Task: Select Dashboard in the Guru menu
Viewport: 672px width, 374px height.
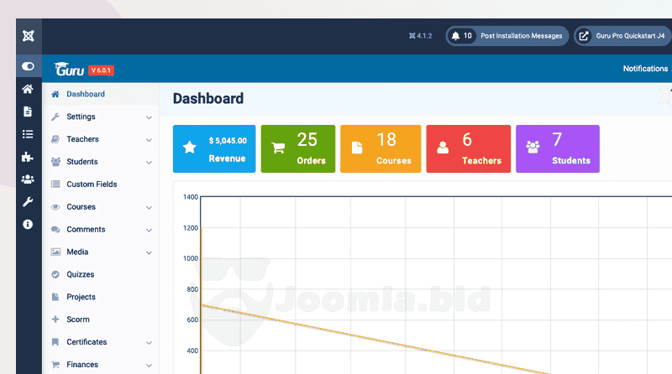Action: (x=85, y=95)
